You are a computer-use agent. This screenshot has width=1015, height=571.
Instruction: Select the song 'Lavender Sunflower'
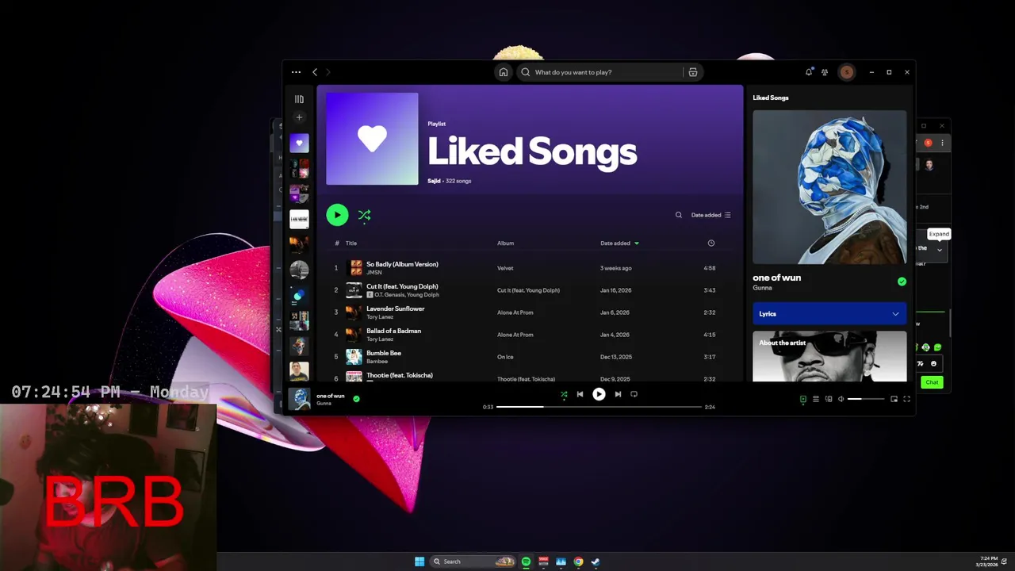tap(396, 308)
